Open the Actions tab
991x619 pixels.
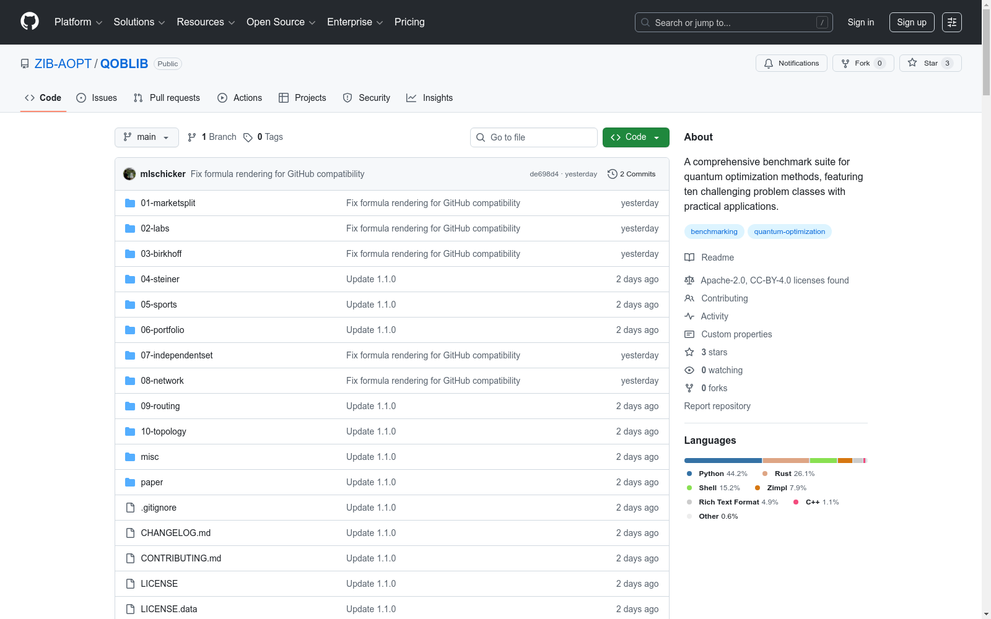coord(240,98)
